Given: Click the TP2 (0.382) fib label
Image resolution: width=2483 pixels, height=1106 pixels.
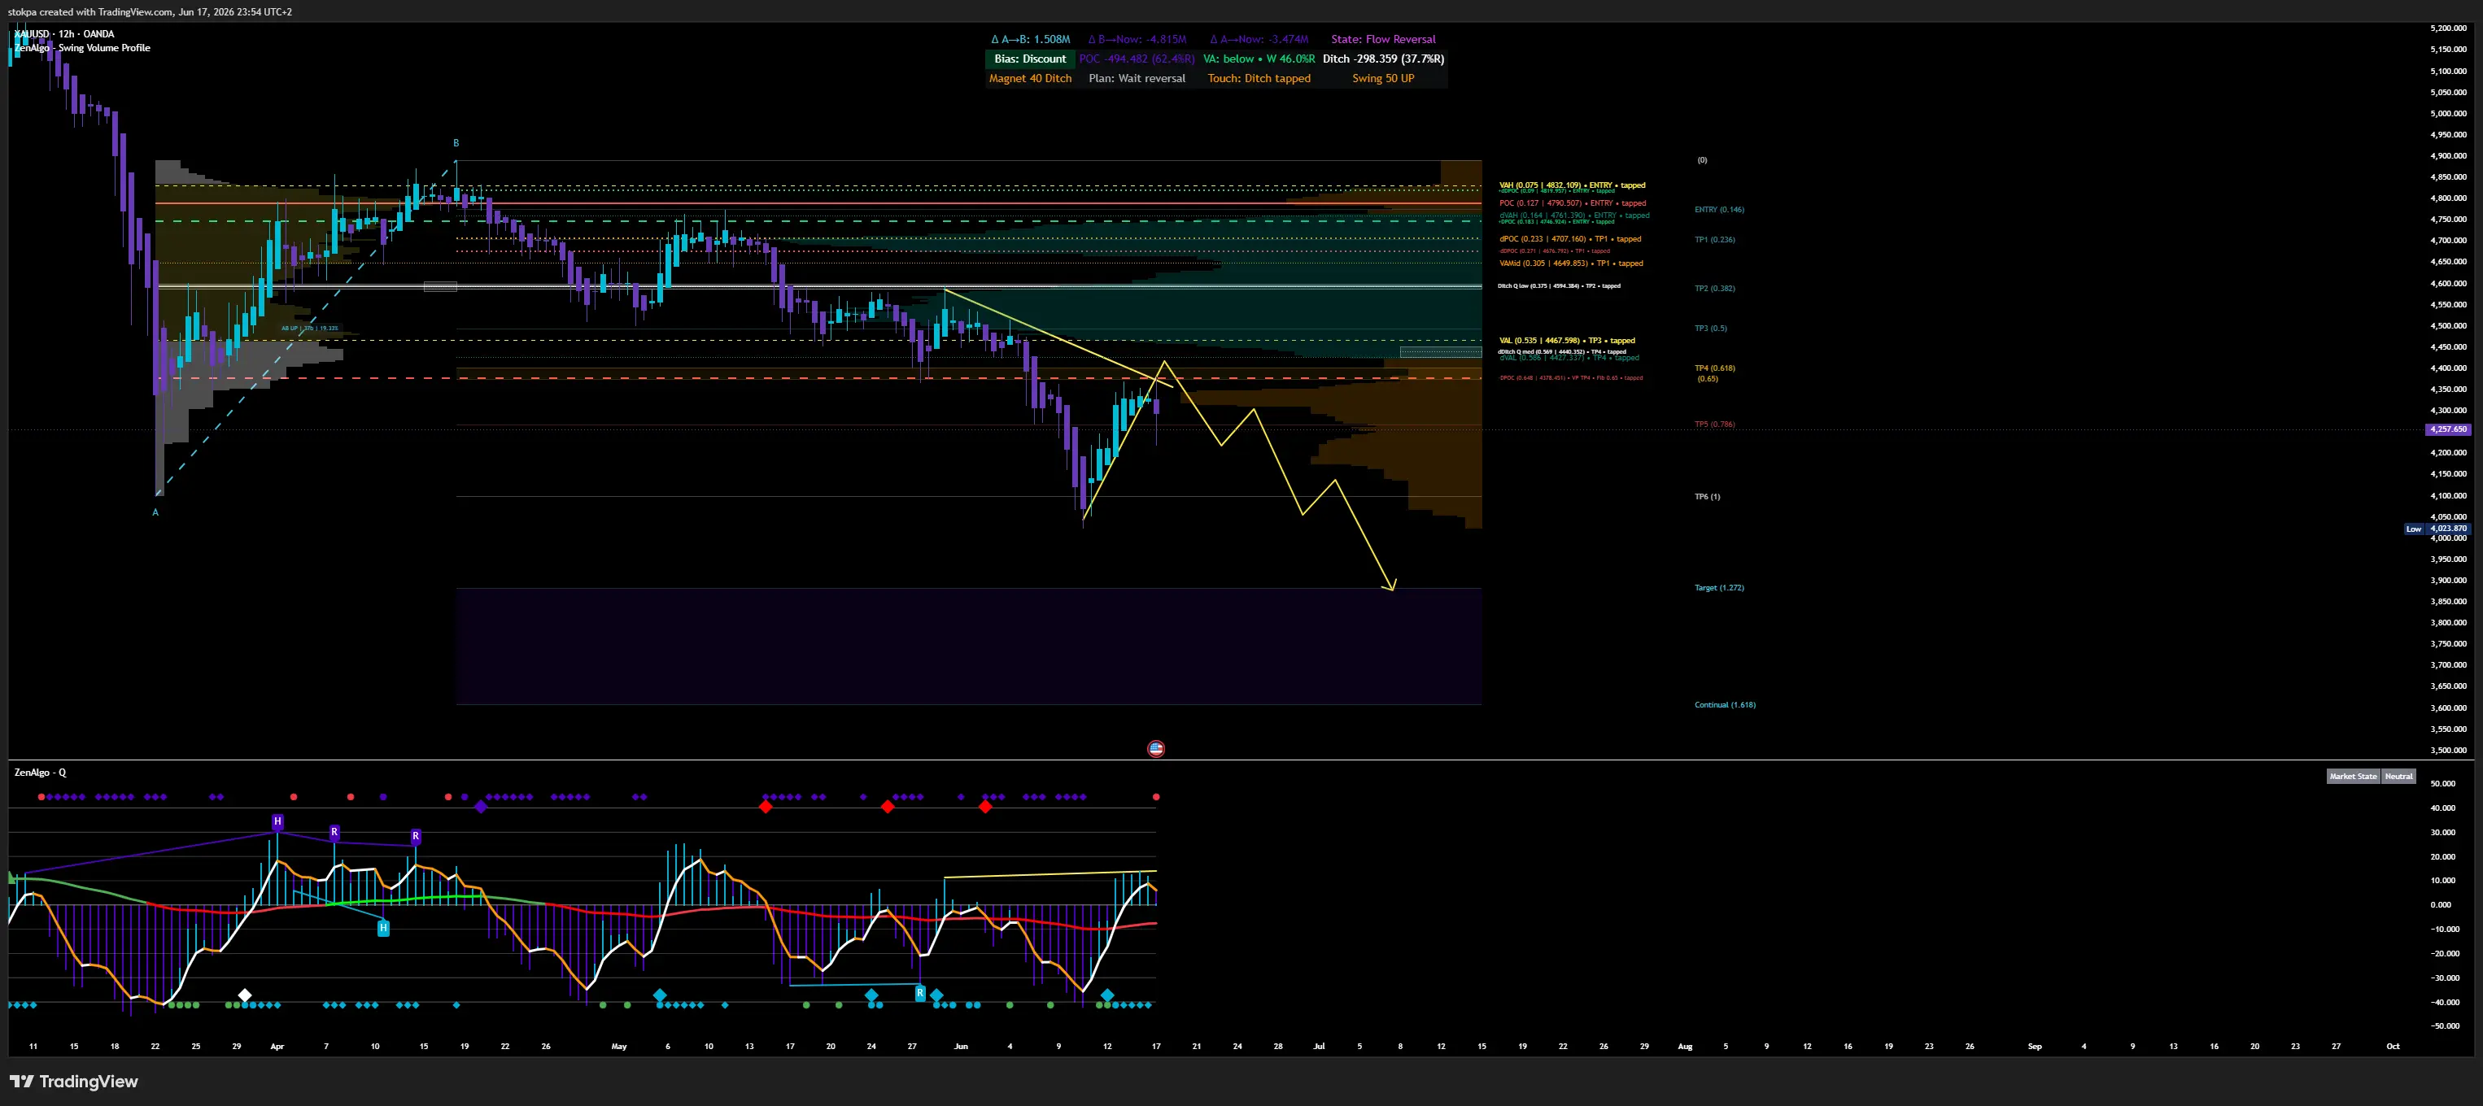Looking at the screenshot, I should point(1715,289).
